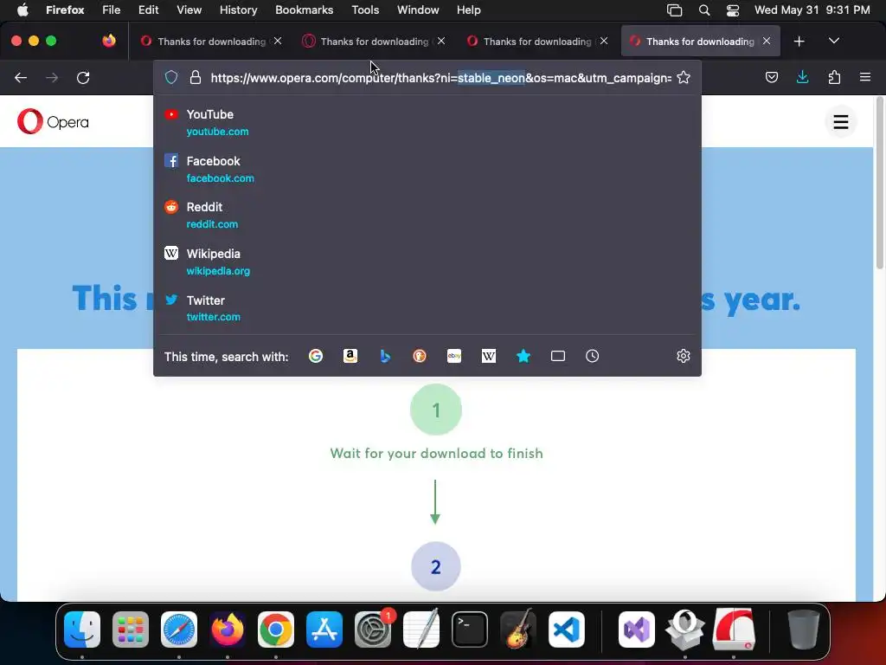886x665 pixels.
Task: Open Trash from the dock
Action: click(804, 629)
